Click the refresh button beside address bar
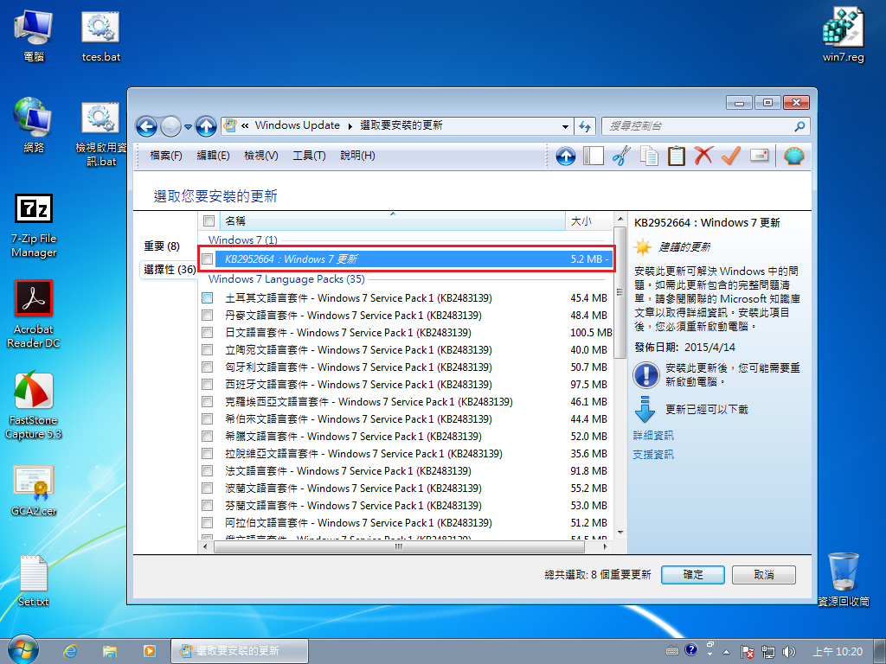The image size is (886, 664). click(585, 126)
